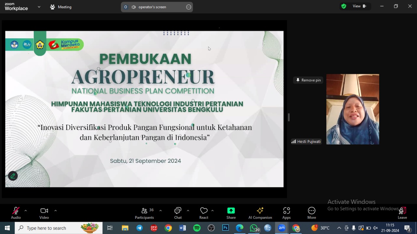Open the View layout menu
The width and height of the screenshot is (417, 234).
(x=360, y=6)
